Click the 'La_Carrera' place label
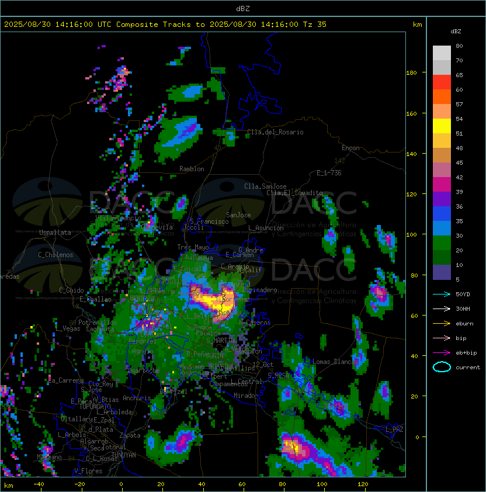The height and width of the screenshot is (492, 486). click(x=66, y=380)
